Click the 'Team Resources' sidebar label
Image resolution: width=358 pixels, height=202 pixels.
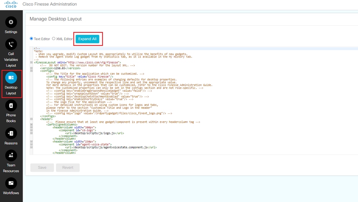coord(11,168)
